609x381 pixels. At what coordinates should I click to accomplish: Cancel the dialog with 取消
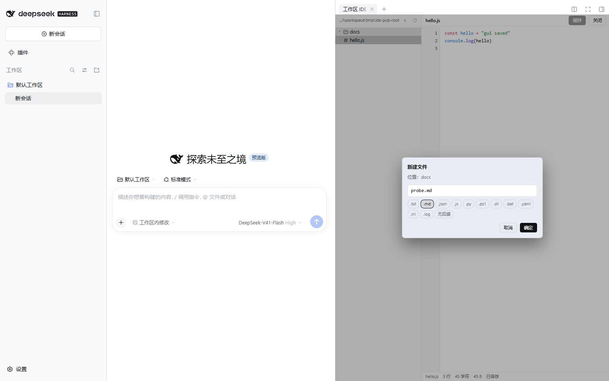point(508,228)
